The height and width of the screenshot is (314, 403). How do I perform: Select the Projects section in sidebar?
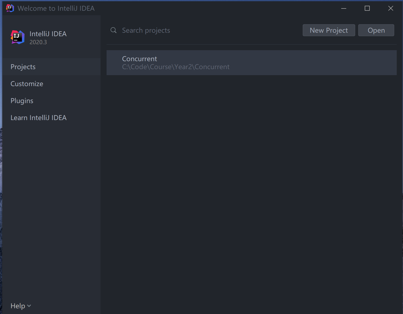[x=23, y=67]
